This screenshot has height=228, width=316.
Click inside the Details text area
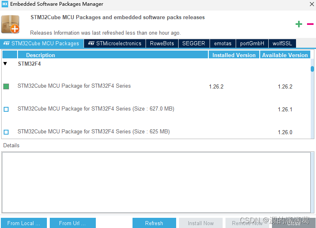point(156,182)
